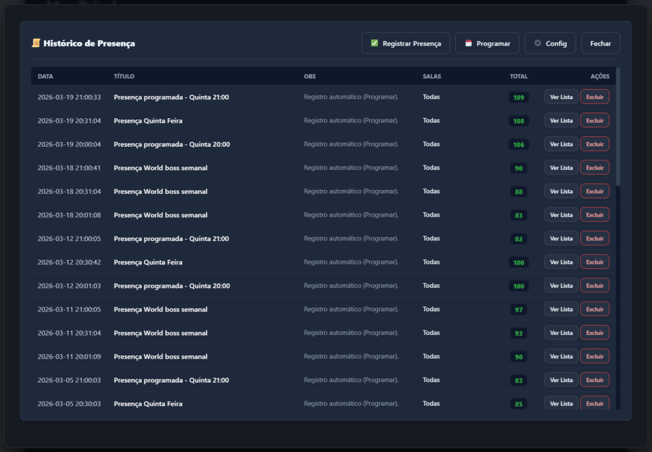Click the TOTAL column header

[x=518, y=76]
